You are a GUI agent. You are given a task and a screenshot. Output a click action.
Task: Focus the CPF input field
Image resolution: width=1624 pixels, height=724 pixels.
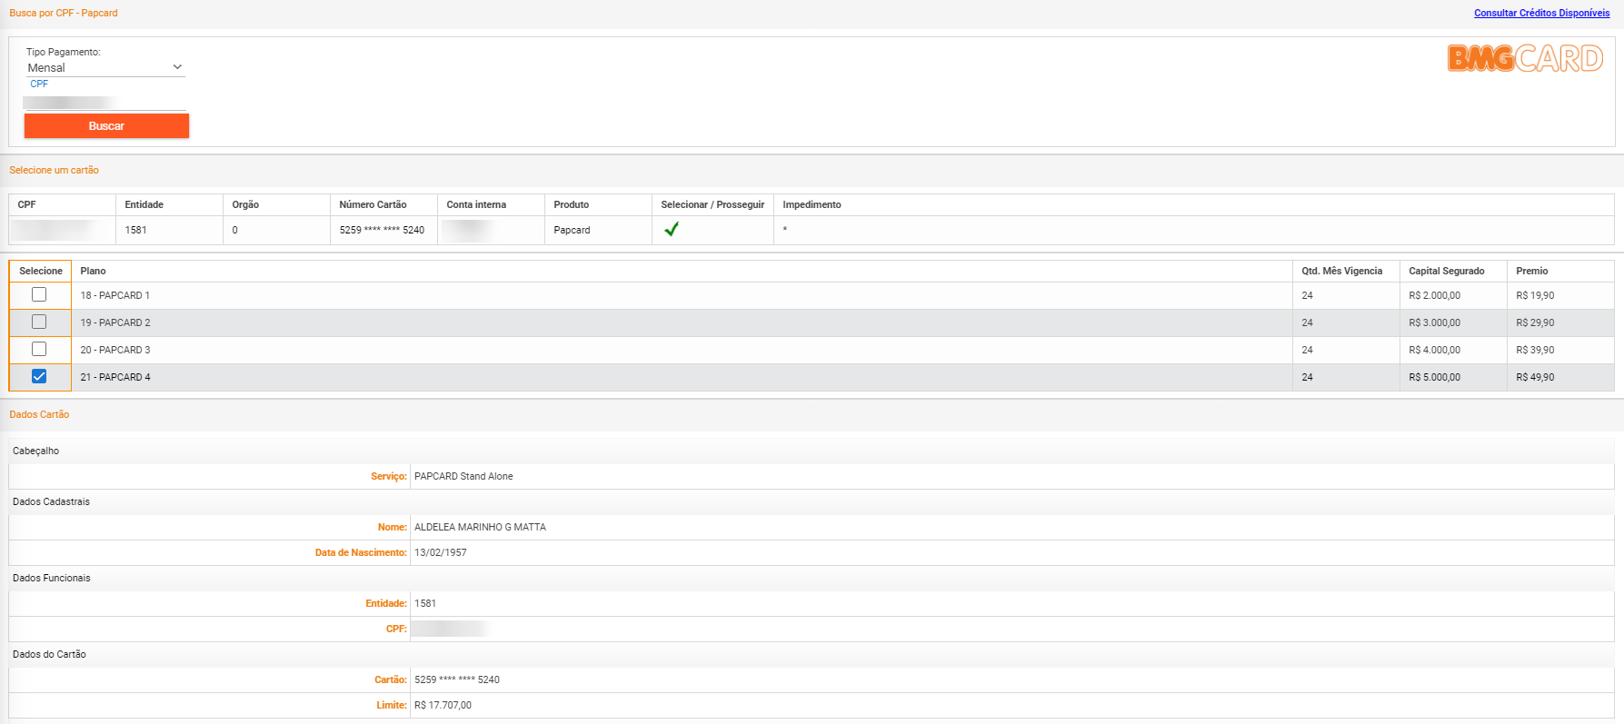coord(105,103)
